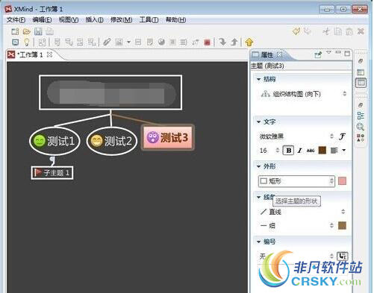The height and width of the screenshot is (293, 374).
Task: Click the save workbook icon
Action: 38,31
